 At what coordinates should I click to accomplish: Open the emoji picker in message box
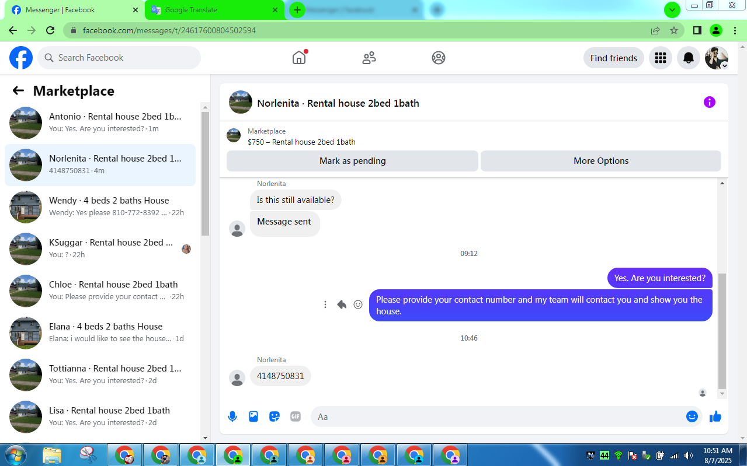tap(692, 416)
